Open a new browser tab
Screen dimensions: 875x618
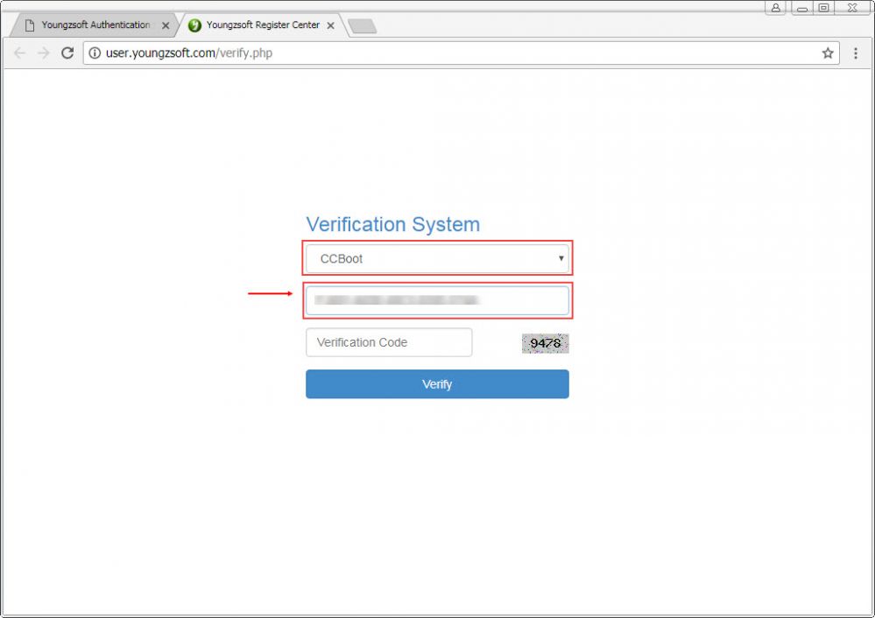point(362,25)
